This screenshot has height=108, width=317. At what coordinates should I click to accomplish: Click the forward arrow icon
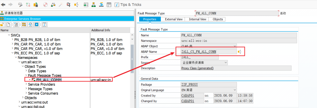coord(11,4)
